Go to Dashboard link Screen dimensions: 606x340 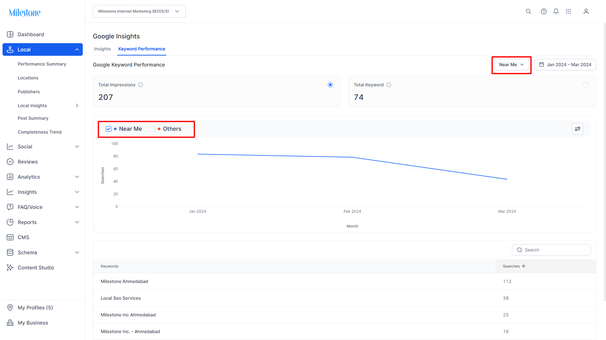(x=31, y=34)
